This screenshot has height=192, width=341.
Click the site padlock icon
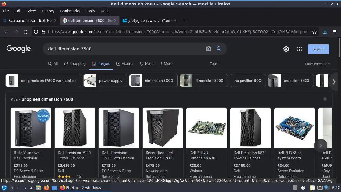pos(43,32)
